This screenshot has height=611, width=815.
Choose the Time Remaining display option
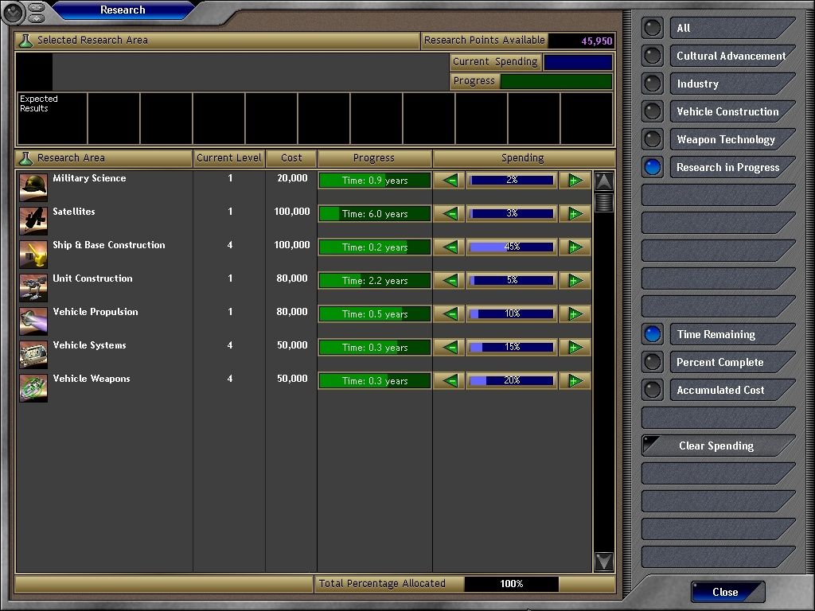point(653,335)
